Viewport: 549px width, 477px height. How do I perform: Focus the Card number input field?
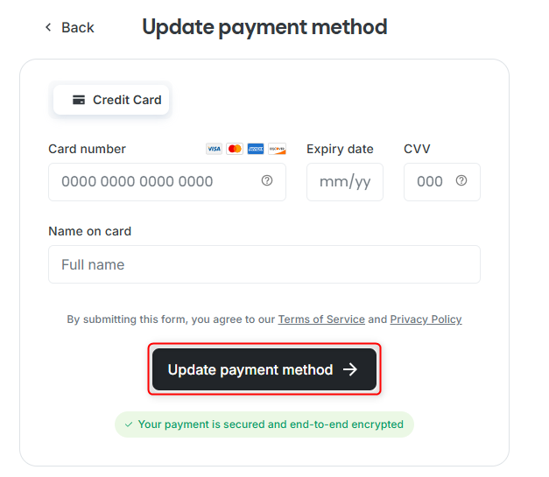(167, 182)
